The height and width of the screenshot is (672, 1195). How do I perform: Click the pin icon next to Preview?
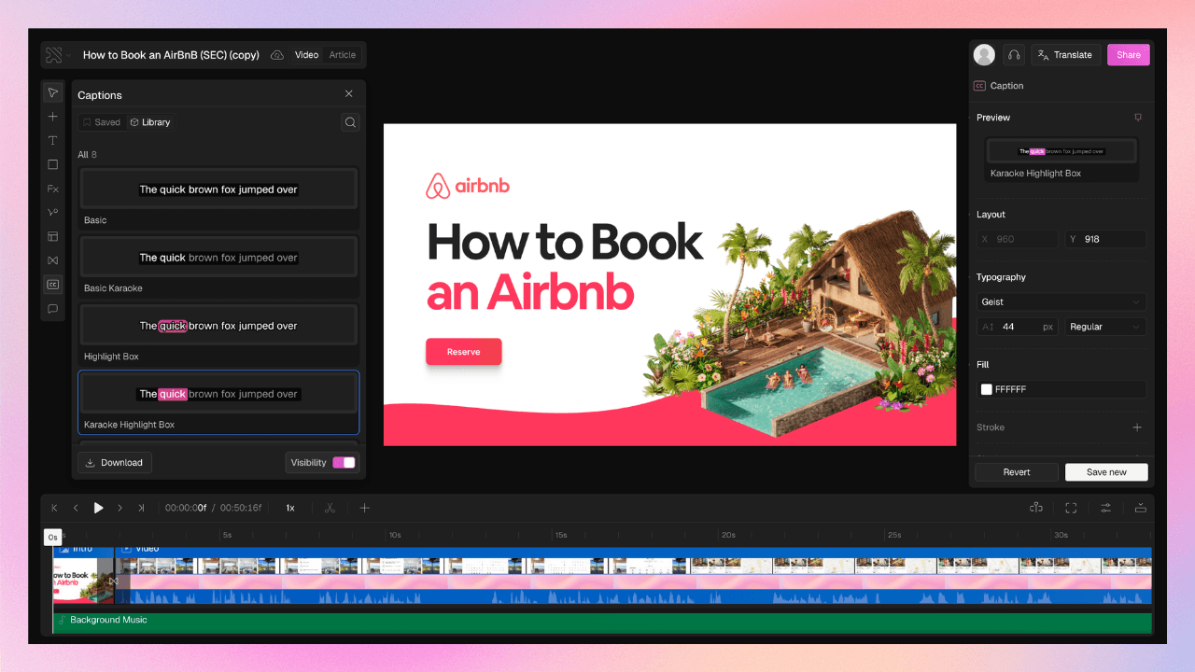tap(1138, 118)
